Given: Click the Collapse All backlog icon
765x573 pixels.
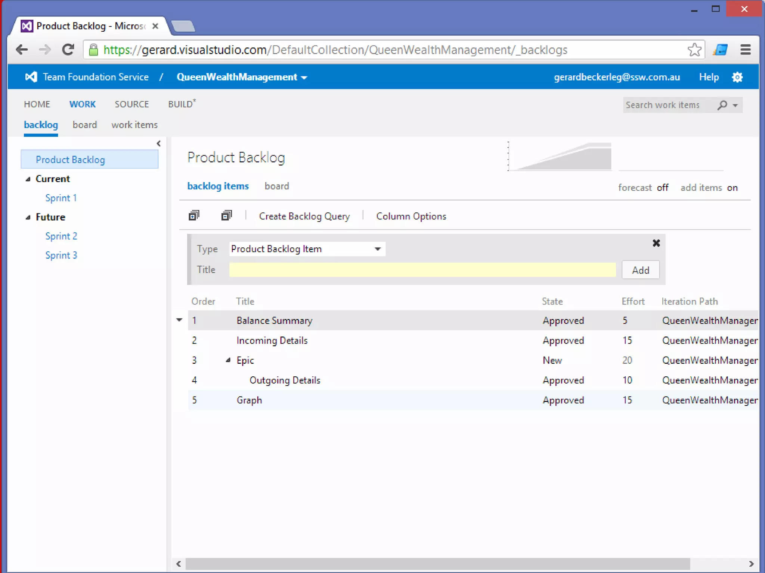Looking at the screenshot, I should (x=226, y=216).
